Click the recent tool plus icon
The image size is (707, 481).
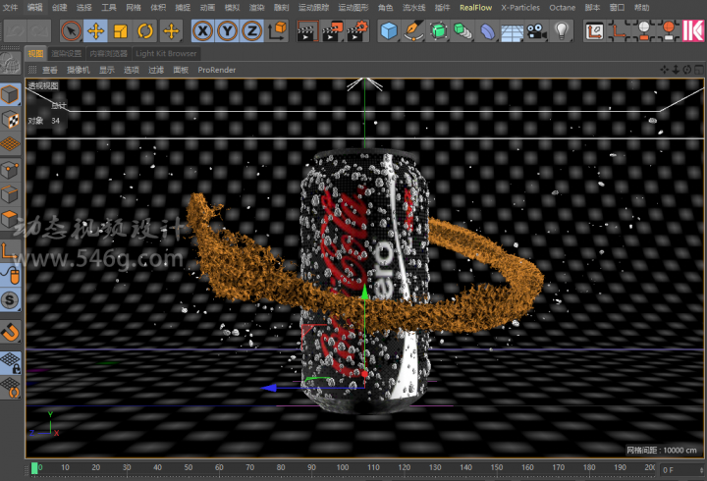pyautogui.click(x=171, y=31)
